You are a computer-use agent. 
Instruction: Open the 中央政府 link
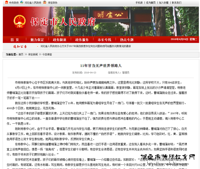click(13, 3)
